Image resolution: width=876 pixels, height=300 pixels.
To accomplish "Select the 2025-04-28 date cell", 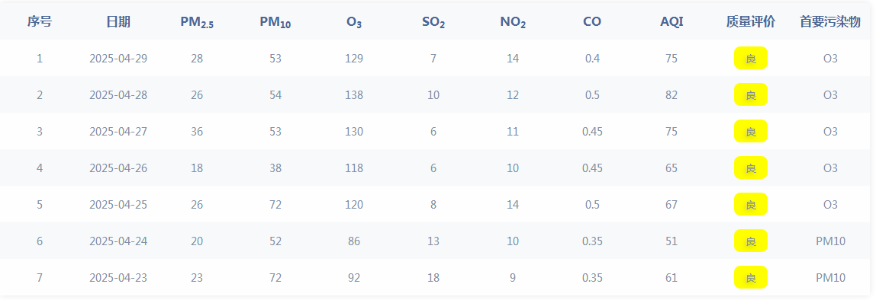I will (118, 94).
